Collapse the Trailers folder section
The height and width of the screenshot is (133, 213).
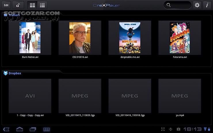click(x=14, y=15)
